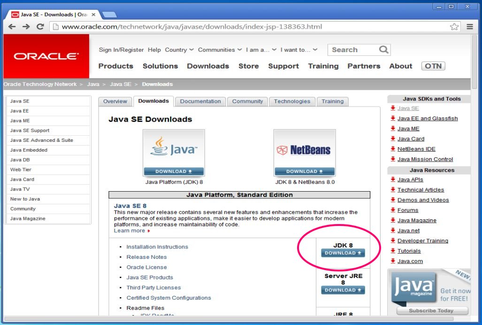
Task: Close the Java SE Downloads tab
Action: (x=93, y=15)
